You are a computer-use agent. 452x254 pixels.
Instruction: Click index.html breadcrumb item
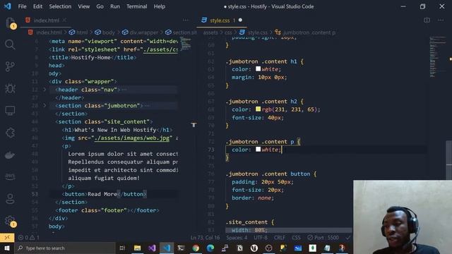pos(45,32)
